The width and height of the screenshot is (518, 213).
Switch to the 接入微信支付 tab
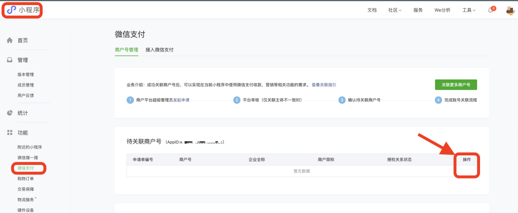(159, 50)
